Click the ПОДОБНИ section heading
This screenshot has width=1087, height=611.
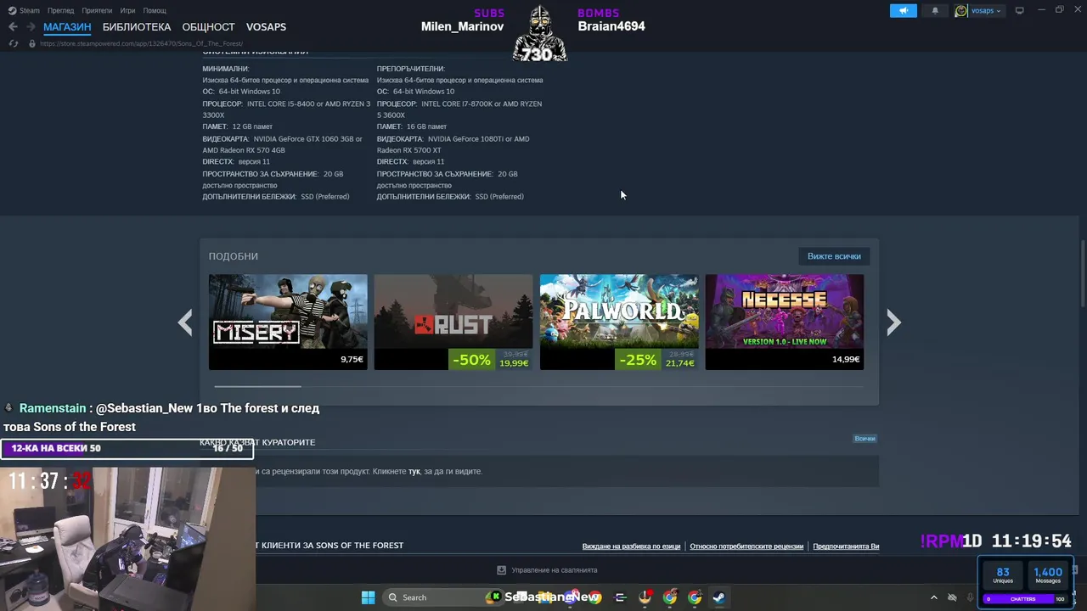[x=234, y=256]
